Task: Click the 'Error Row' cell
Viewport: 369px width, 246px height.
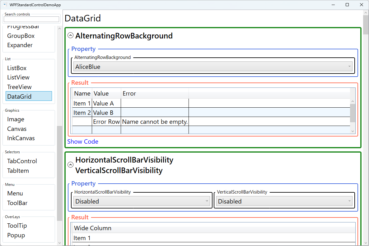Action: (x=106, y=122)
